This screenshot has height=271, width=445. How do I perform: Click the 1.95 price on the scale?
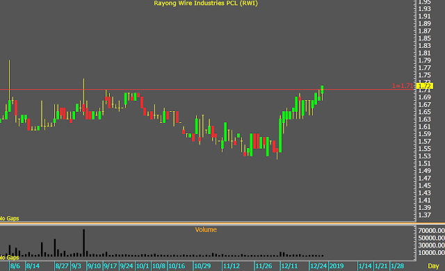[x=425, y=2]
